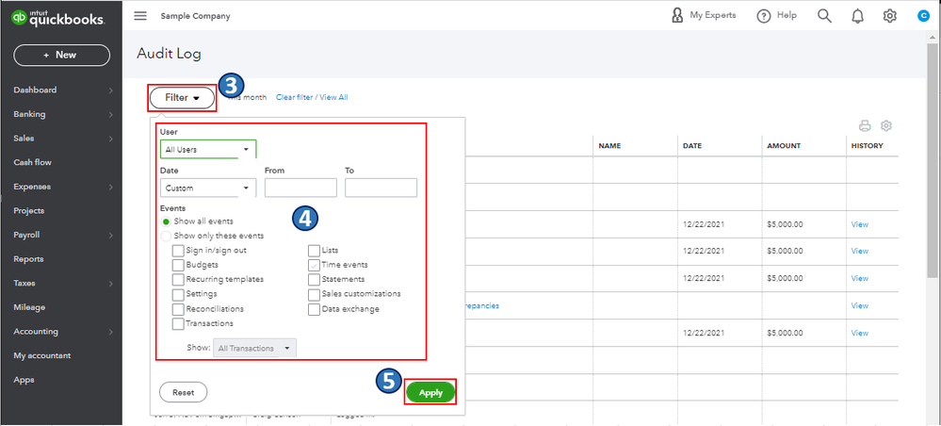The width and height of the screenshot is (941, 426).
Task: Open Reports in sidebar
Action: pyautogui.click(x=28, y=259)
